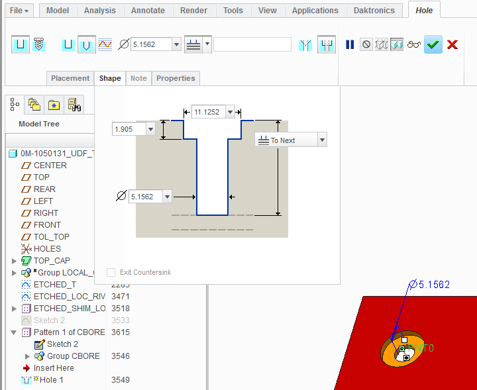Open the Applications ribbon tab

tap(315, 11)
